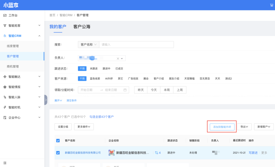Image resolution: width=275 pixels, height=167 pixels.
Task: Collapse the sidebar using bottom menu icon
Action: [x=5, y=163]
